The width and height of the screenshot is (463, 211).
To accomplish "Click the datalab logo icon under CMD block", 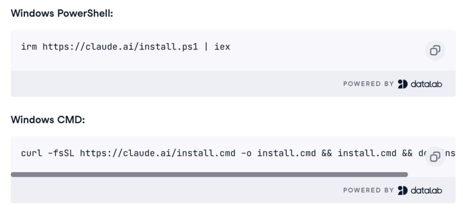I will [x=402, y=190].
